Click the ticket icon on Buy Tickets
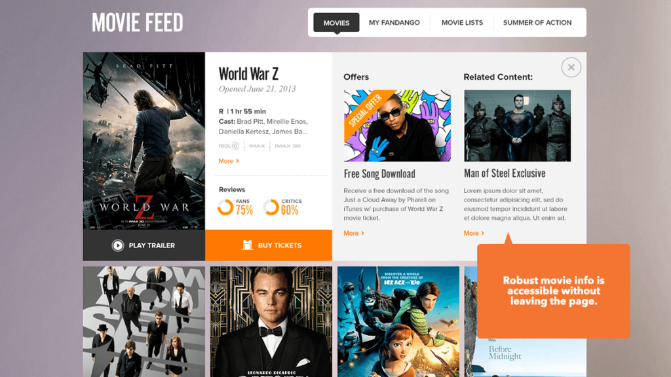Image resolution: width=671 pixels, height=377 pixels. point(247,245)
